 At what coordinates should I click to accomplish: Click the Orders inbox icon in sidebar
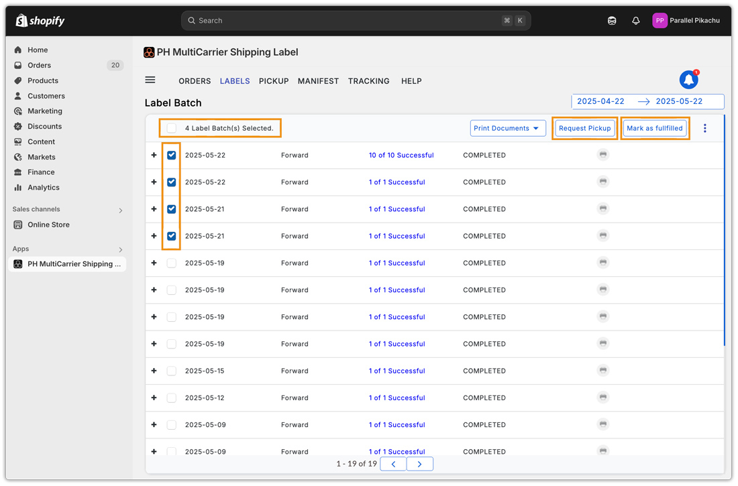18,66
